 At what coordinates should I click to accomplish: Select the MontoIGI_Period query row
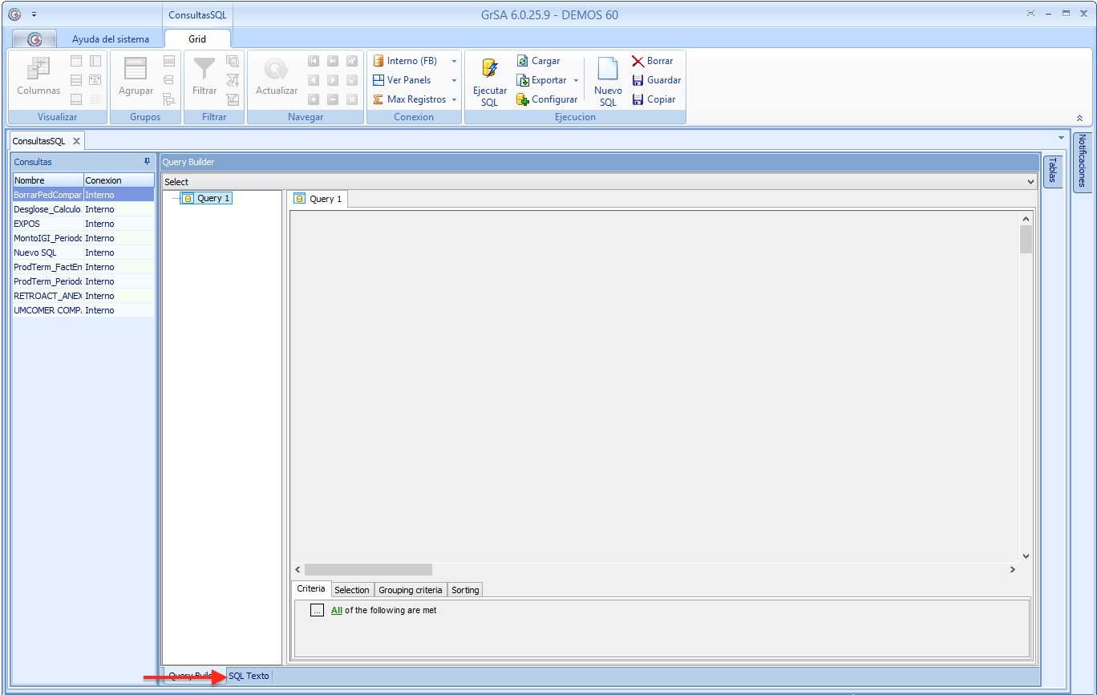[83, 238]
